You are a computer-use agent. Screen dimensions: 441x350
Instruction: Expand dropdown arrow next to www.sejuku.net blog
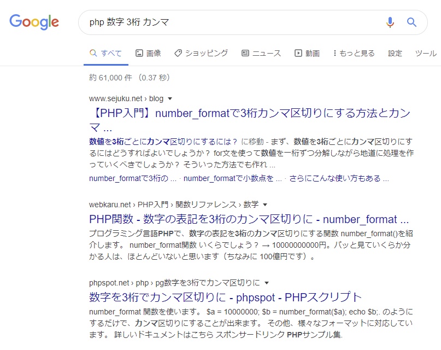(x=169, y=99)
